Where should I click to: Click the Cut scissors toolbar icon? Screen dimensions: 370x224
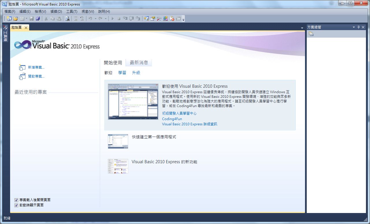(46, 19)
